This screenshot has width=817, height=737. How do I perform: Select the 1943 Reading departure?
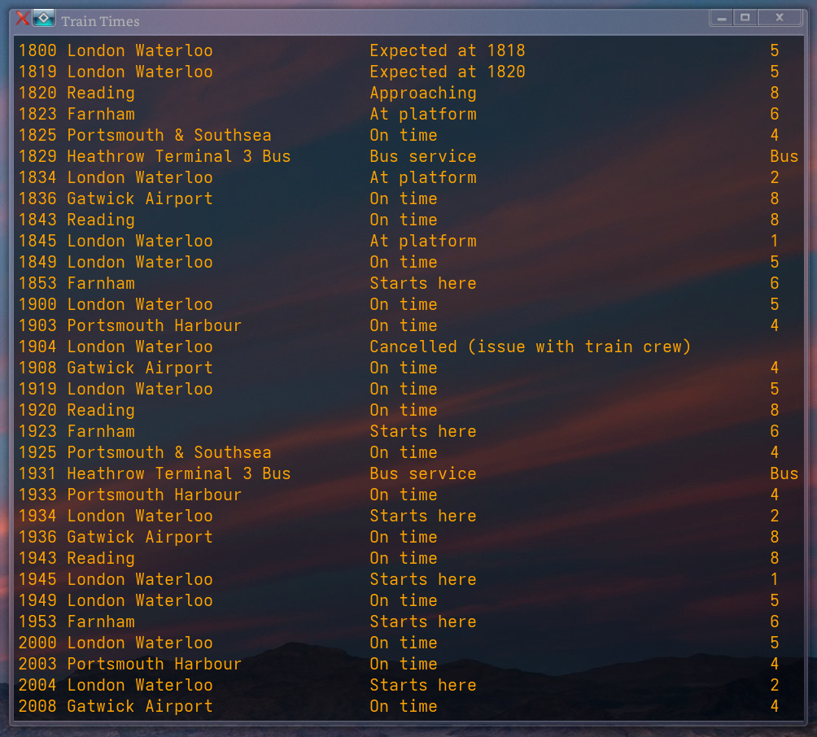(x=408, y=558)
